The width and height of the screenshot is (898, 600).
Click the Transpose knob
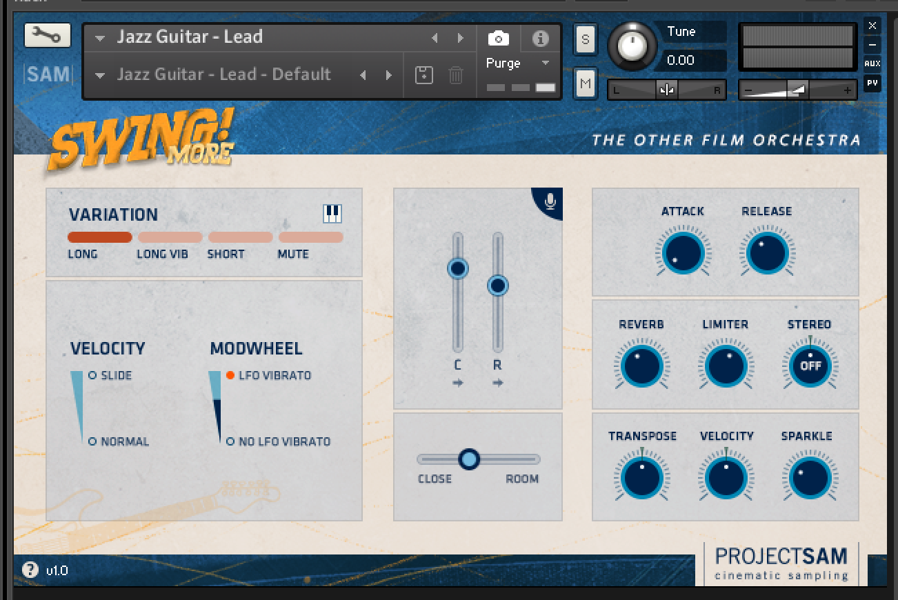(x=641, y=478)
